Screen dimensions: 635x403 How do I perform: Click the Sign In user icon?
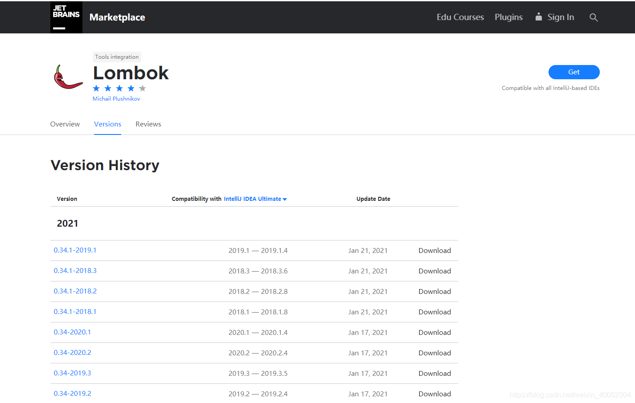tap(539, 17)
